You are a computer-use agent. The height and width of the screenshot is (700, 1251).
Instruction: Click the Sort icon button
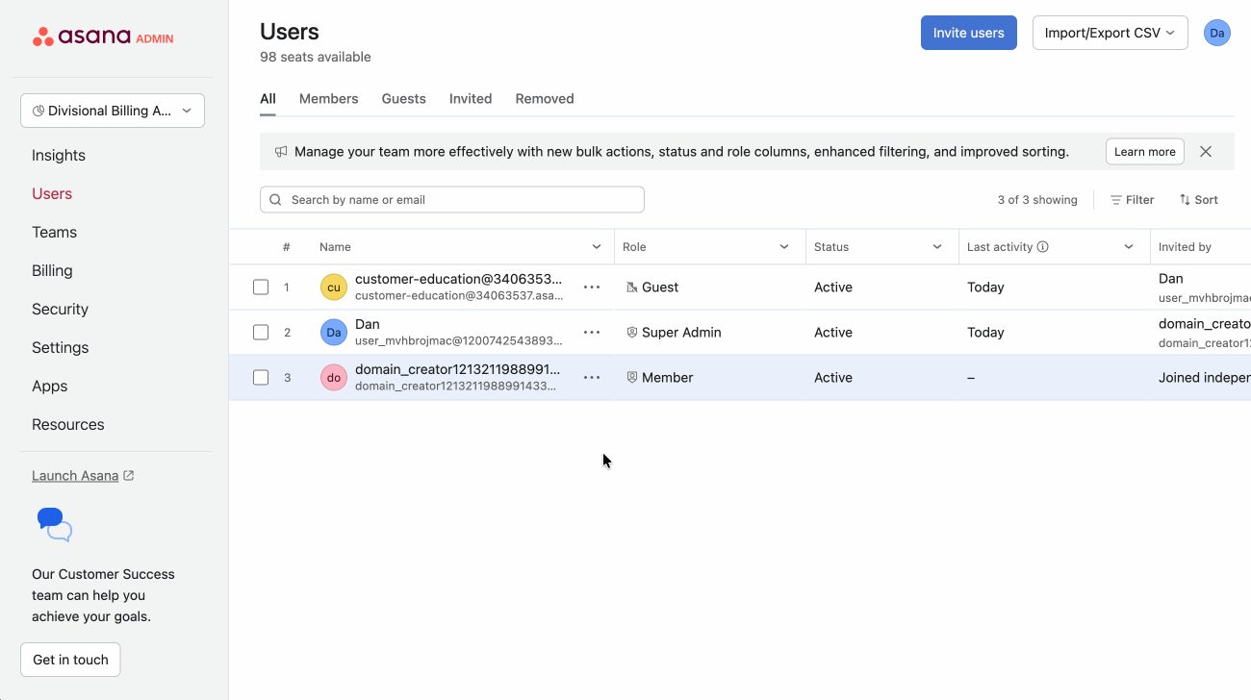1198,200
